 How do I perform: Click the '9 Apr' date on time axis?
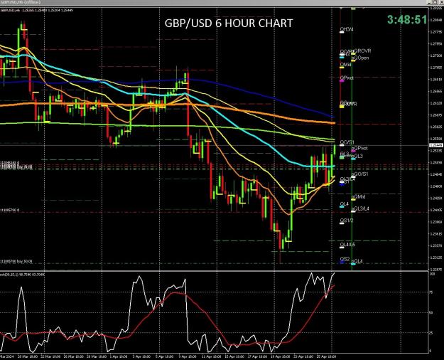click(x=188, y=356)
